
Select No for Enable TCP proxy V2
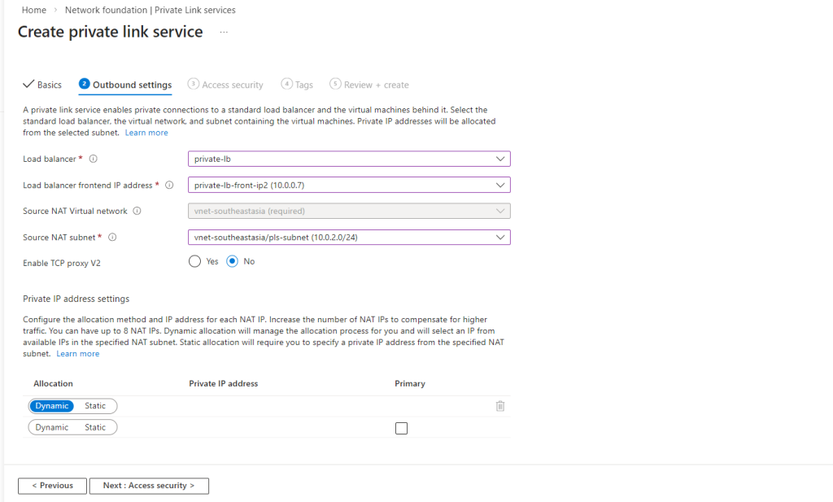233,261
